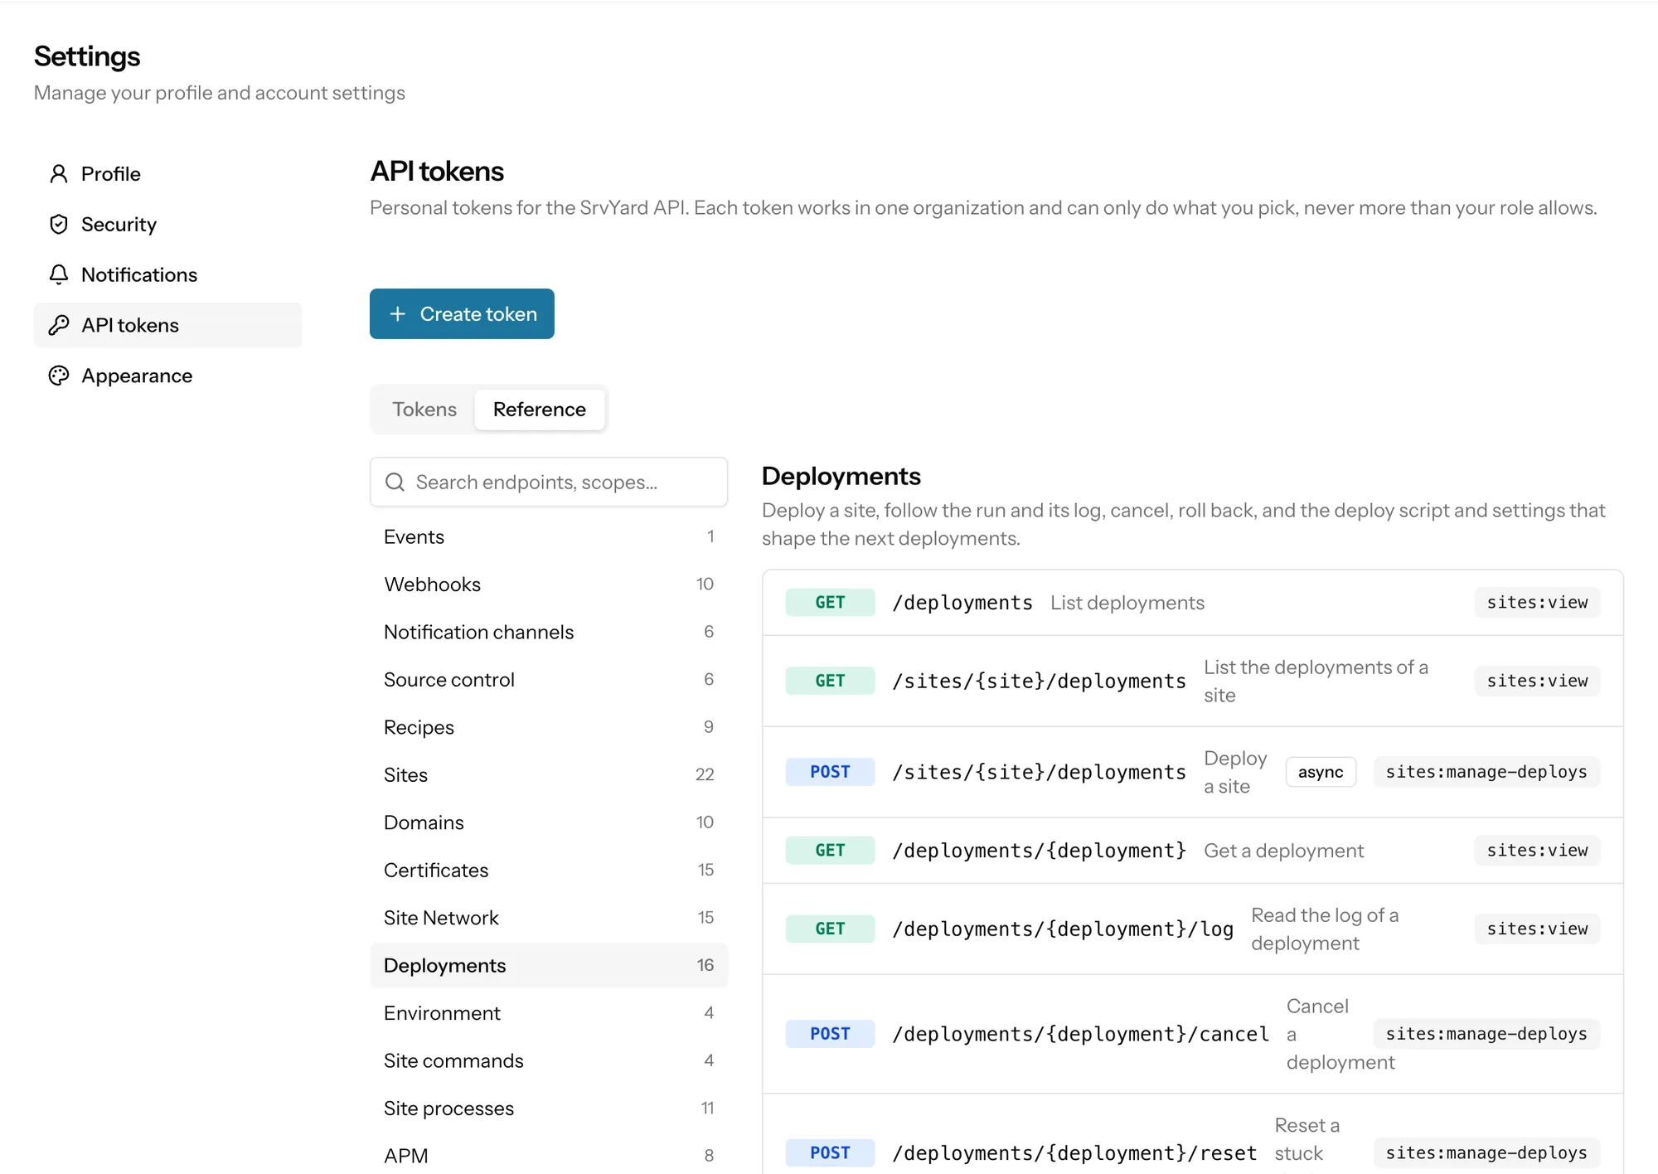Open the APM category

[x=549, y=1157]
